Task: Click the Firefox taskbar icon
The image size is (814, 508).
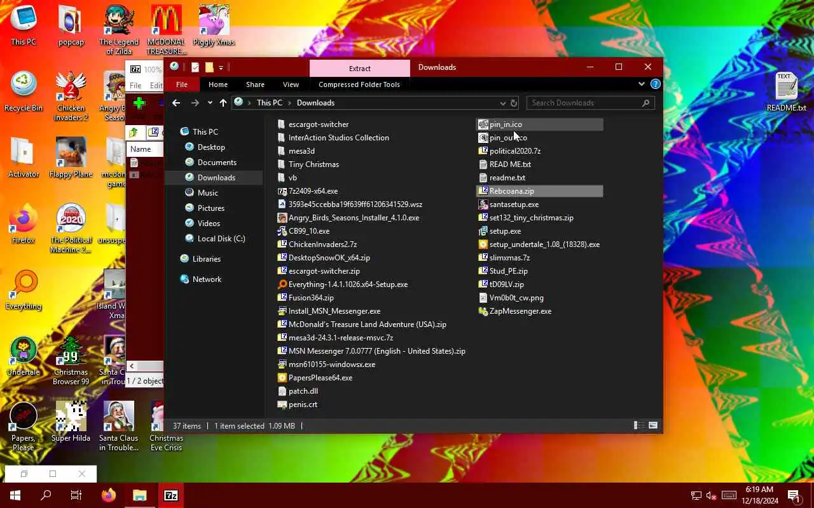Action: point(109,495)
